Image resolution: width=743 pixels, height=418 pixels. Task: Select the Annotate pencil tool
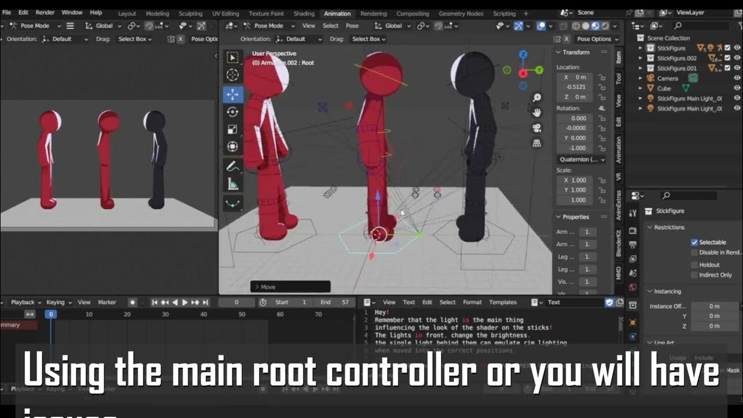pyautogui.click(x=233, y=167)
